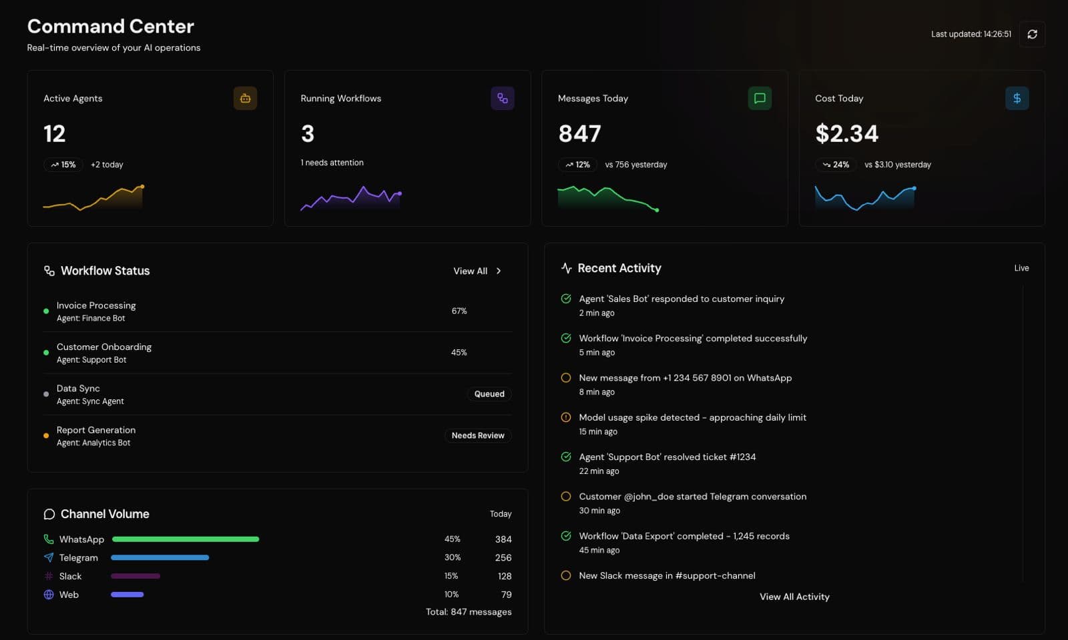1068x640 pixels.
Task: Click the Recent Activity waveform icon
Action: click(565, 267)
